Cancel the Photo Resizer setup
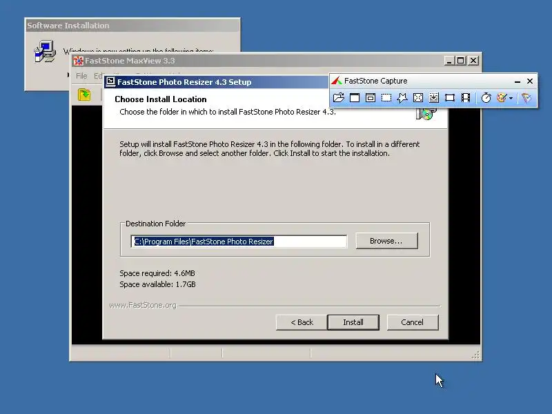The width and height of the screenshot is (552, 414). click(x=412, y=322)
